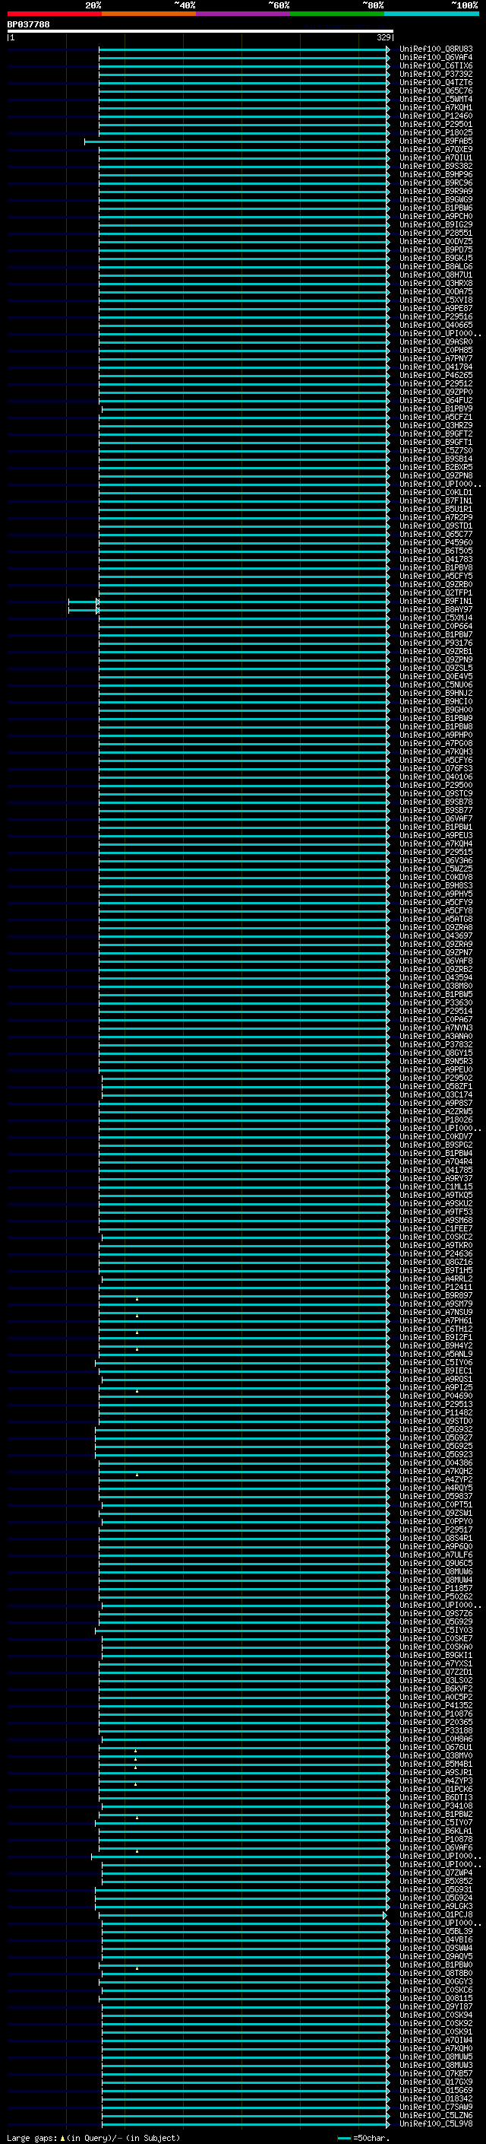Open hit UniRef100_Q4TZT6
This screenshot has width=486, height=2144.
pos(436,82)
